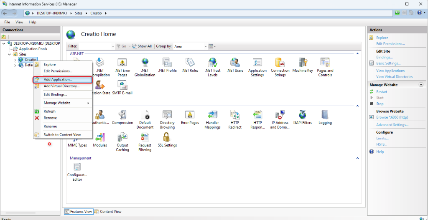
Task: Collapse the ASP.NET group
Action: 357,54
